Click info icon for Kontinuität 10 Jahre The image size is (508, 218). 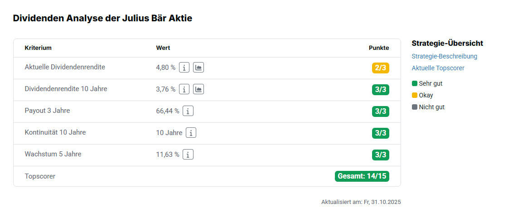click(191, 133)
